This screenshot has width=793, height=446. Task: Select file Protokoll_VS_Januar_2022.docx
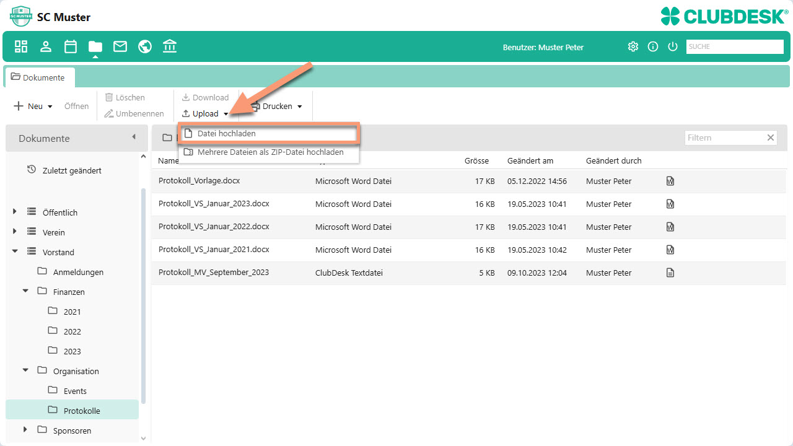point(214,227)
